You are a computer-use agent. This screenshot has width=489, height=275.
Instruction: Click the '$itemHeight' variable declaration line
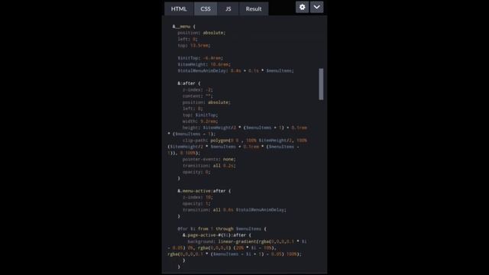point(204,64)
